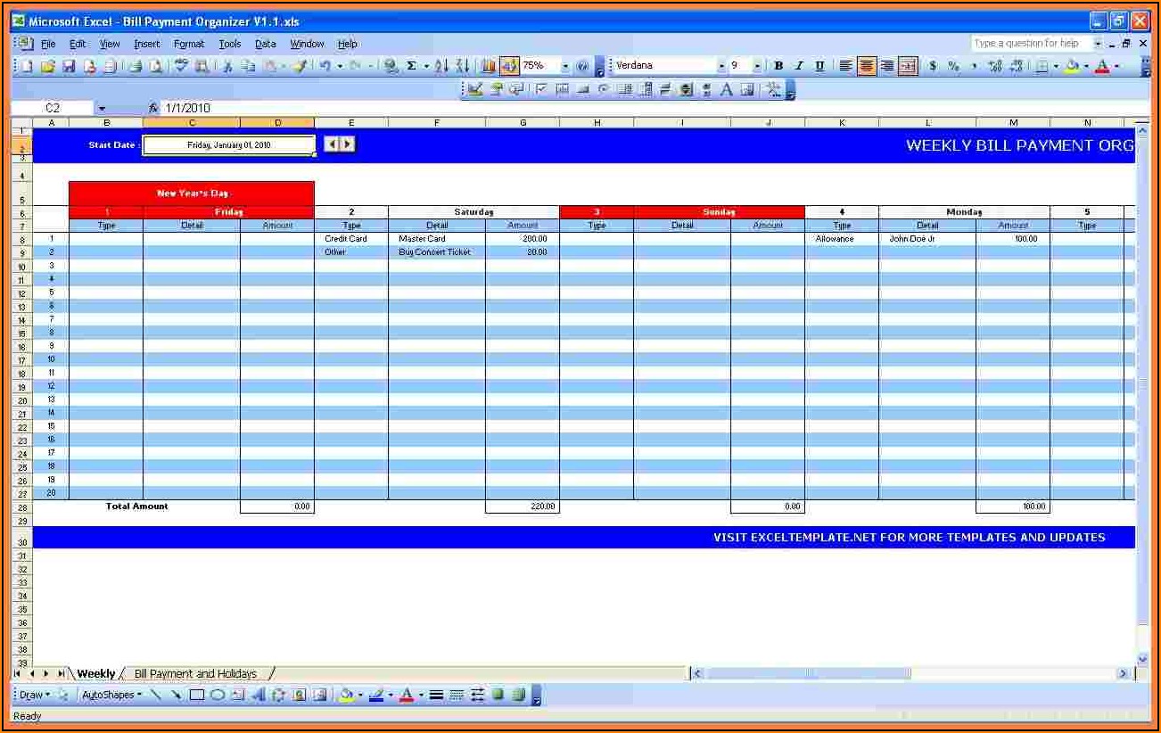Click the AutoSum sigma icon
The image size is (1161, 733).
click(411, 66)
